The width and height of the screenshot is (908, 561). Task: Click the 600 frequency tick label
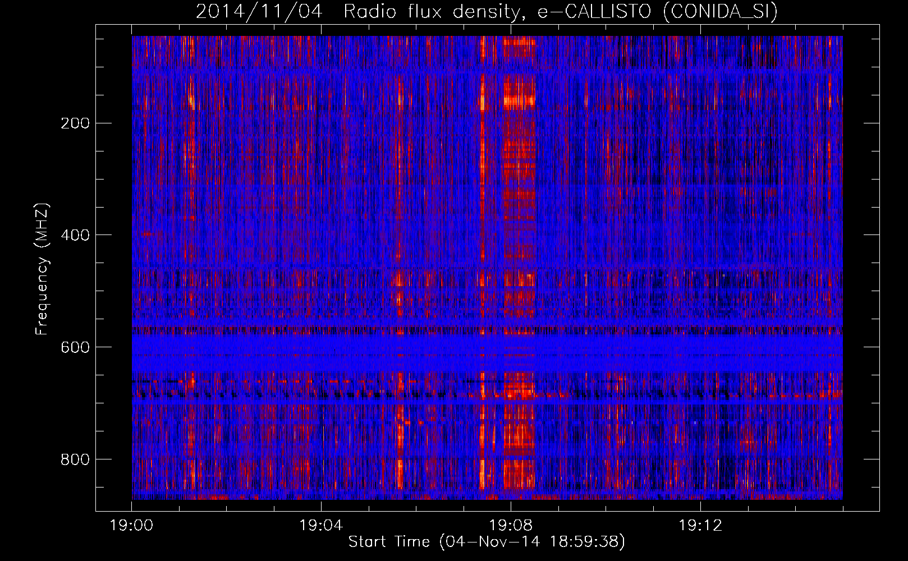click(75, 347)
